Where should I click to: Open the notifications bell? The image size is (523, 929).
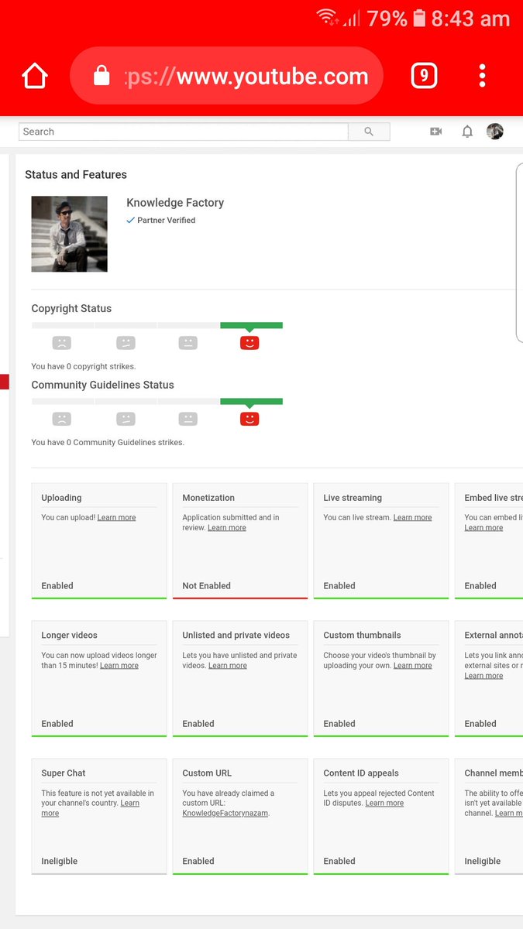pos(467,132)
